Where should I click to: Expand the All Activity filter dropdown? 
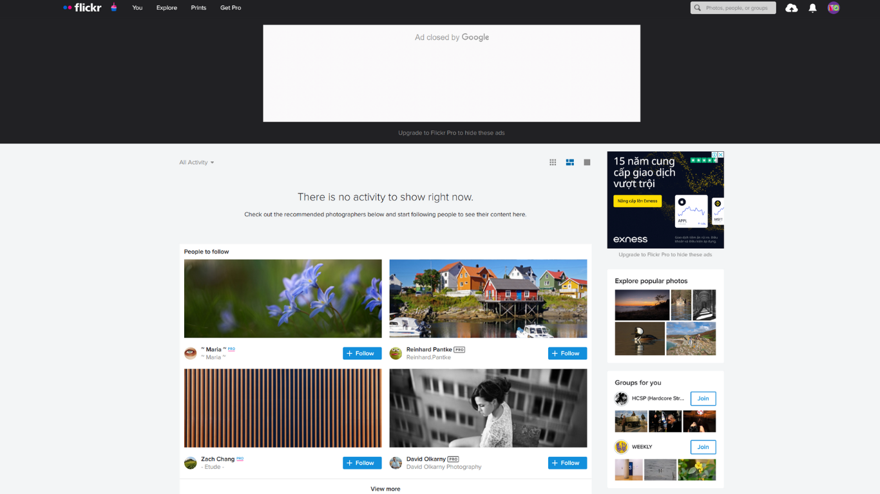point(196,163)
